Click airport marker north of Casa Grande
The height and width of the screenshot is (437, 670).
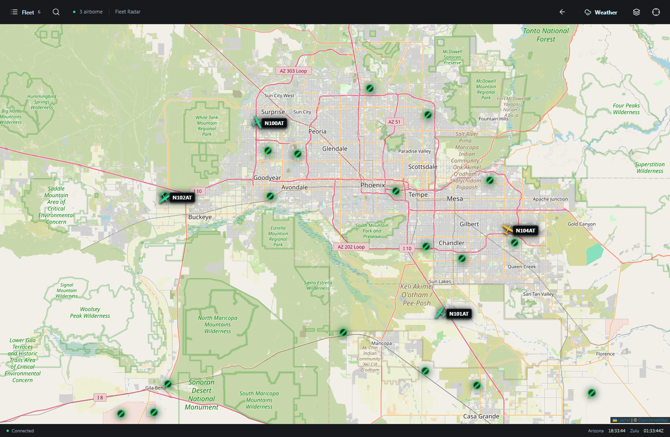477,385
